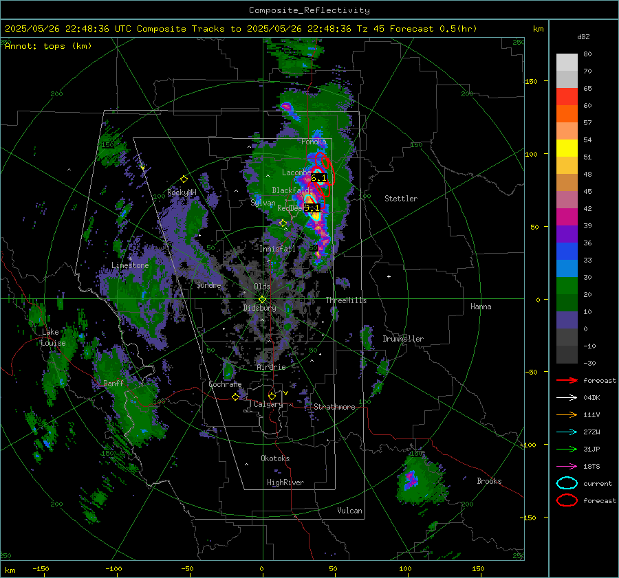Click the cyan 'current' ellipse legend icon
The image size is (619, 578).
click(567, 483)
